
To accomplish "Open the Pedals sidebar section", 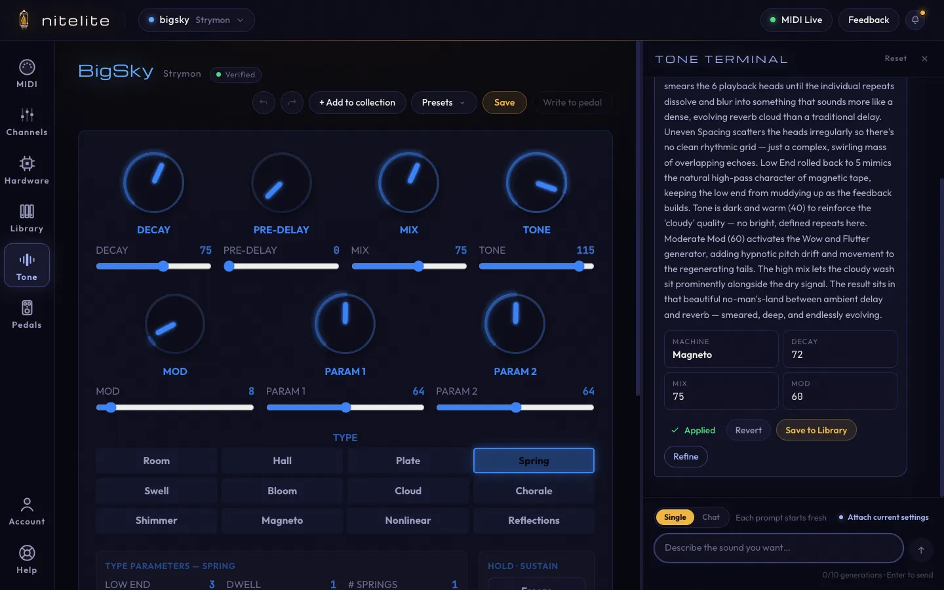I will tap(27, 315).
